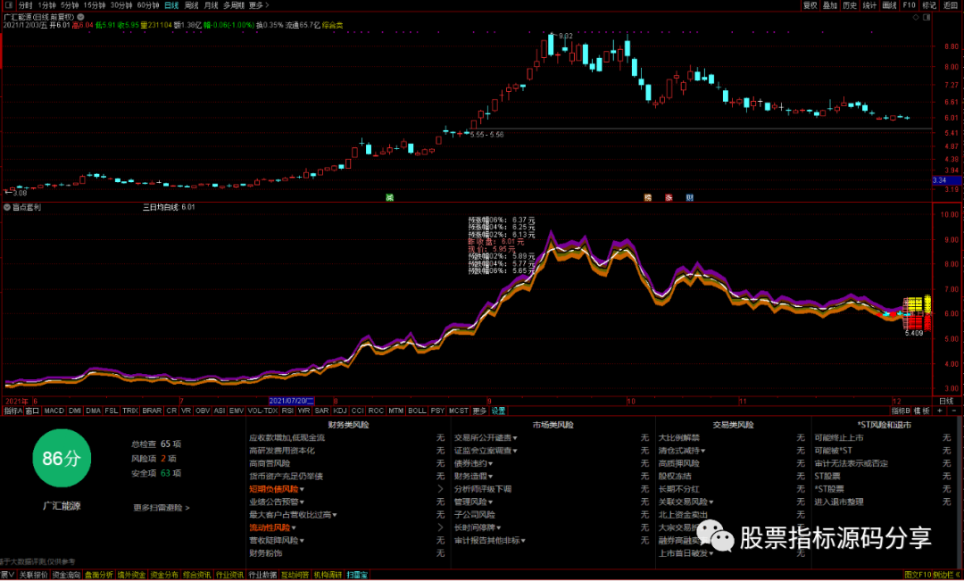Click the plus button beside 模板
The height and width of the screenshot is (581, 964).
[x=940, y=411]
